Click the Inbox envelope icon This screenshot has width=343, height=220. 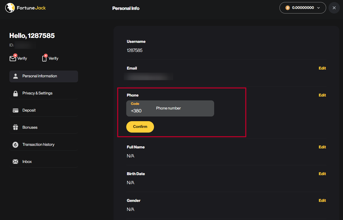(16, 162)
